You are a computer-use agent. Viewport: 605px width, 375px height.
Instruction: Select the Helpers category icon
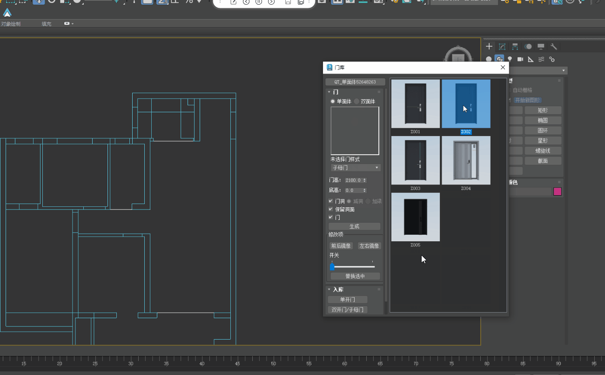[531, 59]
